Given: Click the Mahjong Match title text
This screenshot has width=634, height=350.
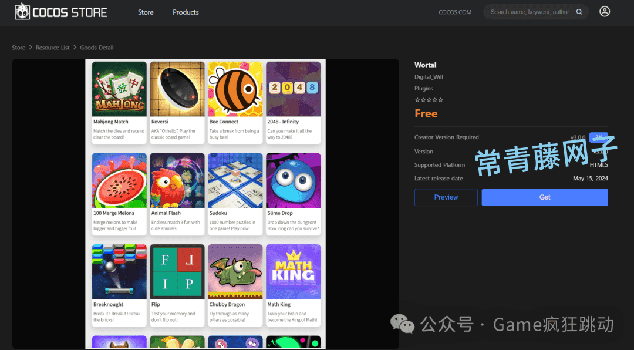Looking at the screenshot, I should [111, 122].
